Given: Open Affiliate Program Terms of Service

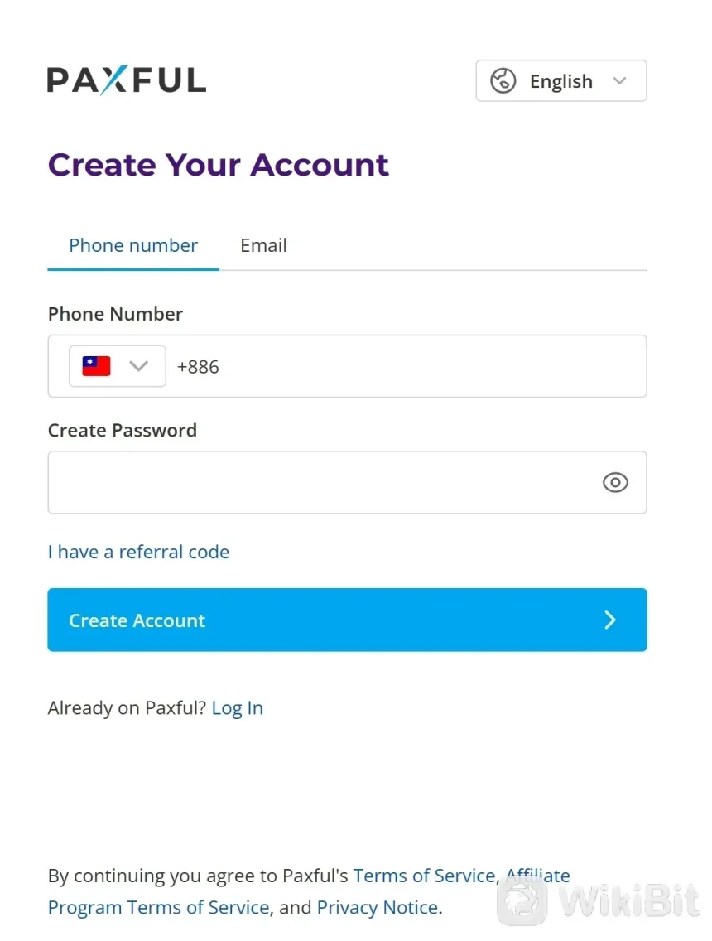Looking at the screenshot, I should click(x=158, y=907).
